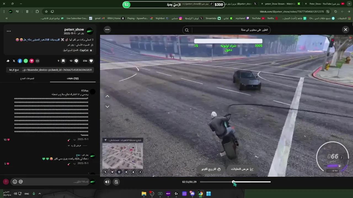Image resolution: width=353 pixels, height=198 pixels.
Task: Seek using the video progress bar handle
Action: coord(234,182)
